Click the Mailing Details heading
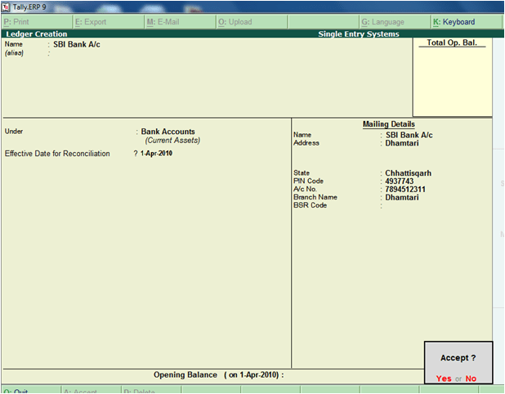This screenshot has height=394, width=505. coord(389,124)
